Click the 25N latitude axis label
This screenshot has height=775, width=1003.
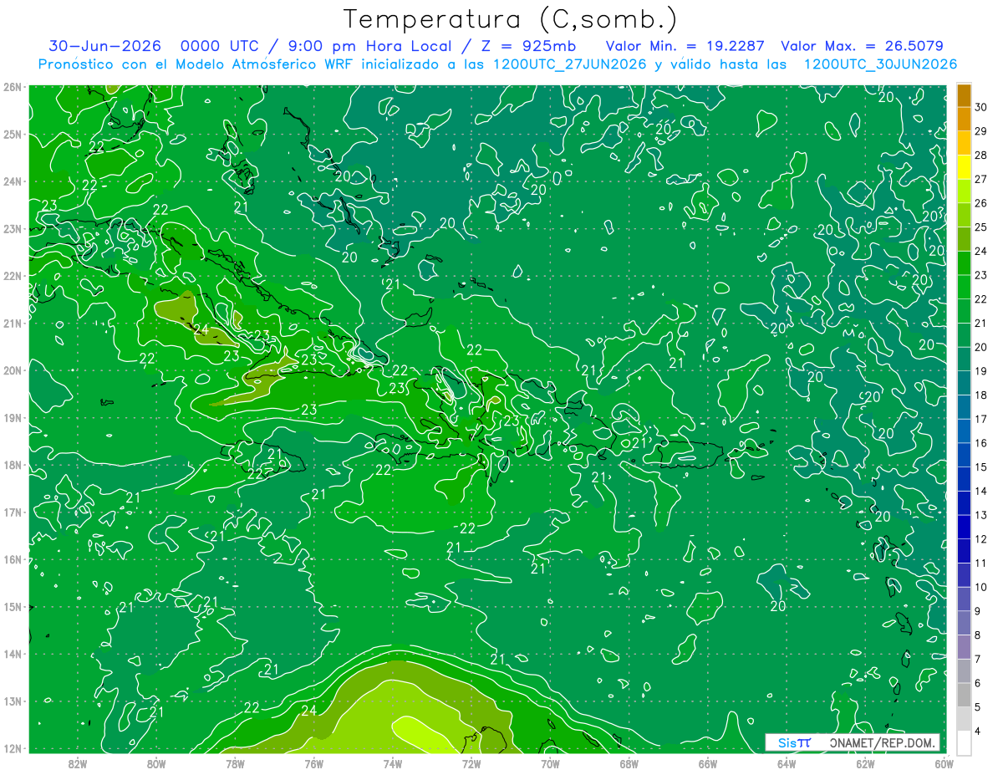[13, 134]
